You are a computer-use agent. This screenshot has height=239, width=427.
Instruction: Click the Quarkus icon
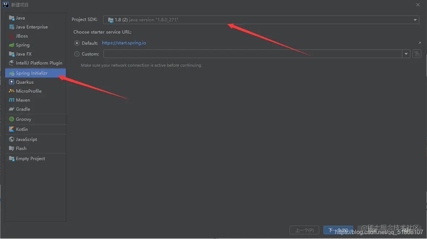coord(12,82)
